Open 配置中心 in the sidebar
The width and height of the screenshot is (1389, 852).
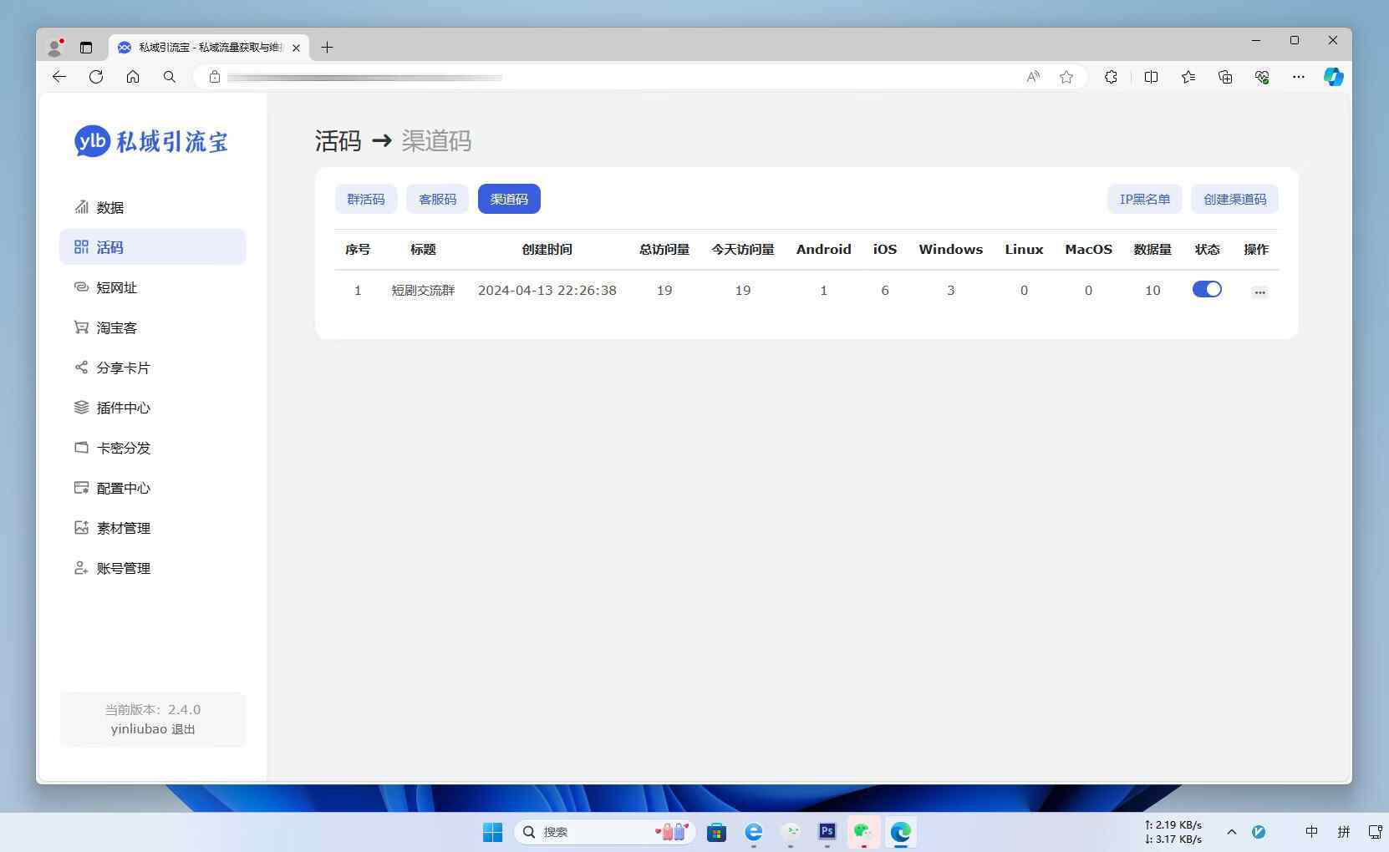[152, 488]
